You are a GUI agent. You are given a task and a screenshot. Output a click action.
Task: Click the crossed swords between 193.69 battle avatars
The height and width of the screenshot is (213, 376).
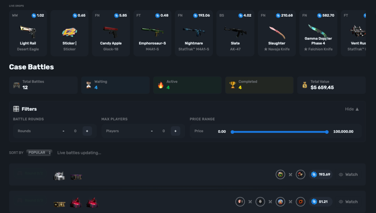point(290,175)
